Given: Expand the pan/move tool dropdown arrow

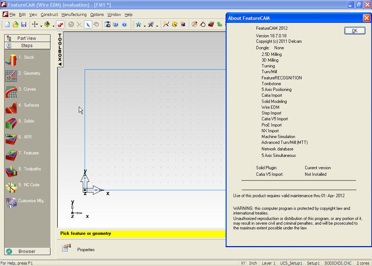Looking at the screenshot, I should click(41, 26).
